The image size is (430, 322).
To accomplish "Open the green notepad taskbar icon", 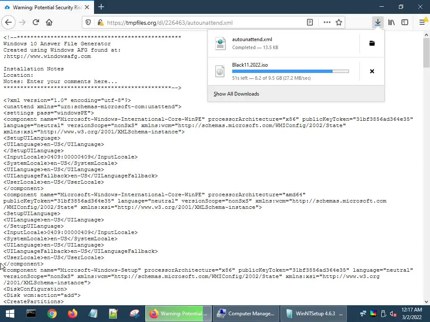I will (113, 314).
